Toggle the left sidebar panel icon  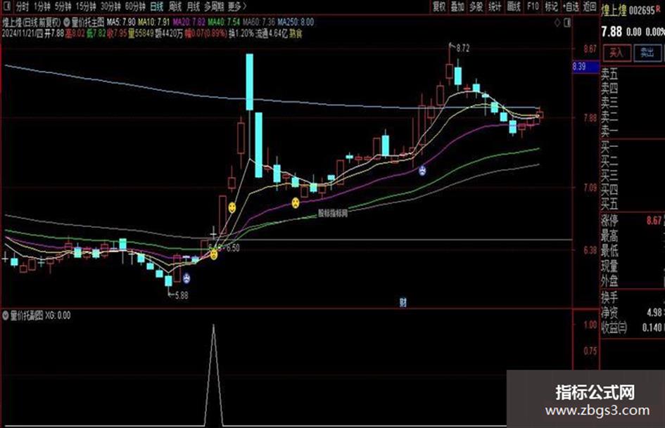tap(6, 6)
